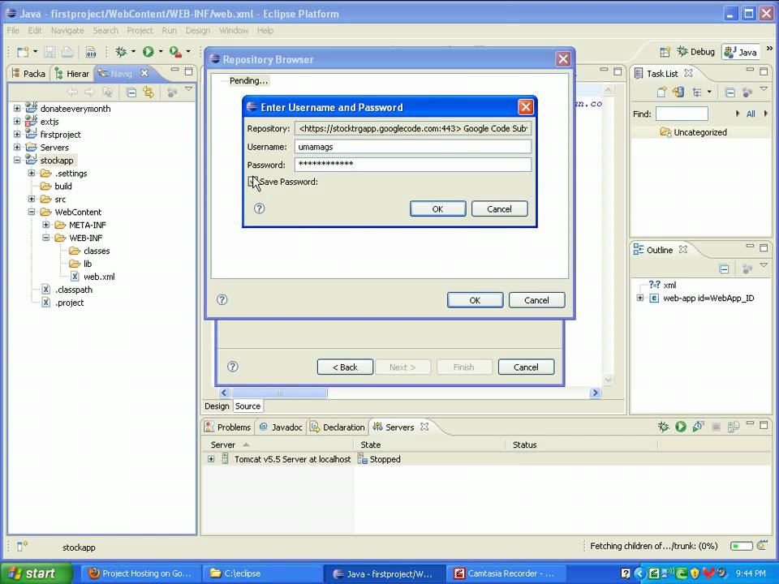Open the Package Explorer tab
The width and height of the screenshot is (779, 584).
coord(29,74)
